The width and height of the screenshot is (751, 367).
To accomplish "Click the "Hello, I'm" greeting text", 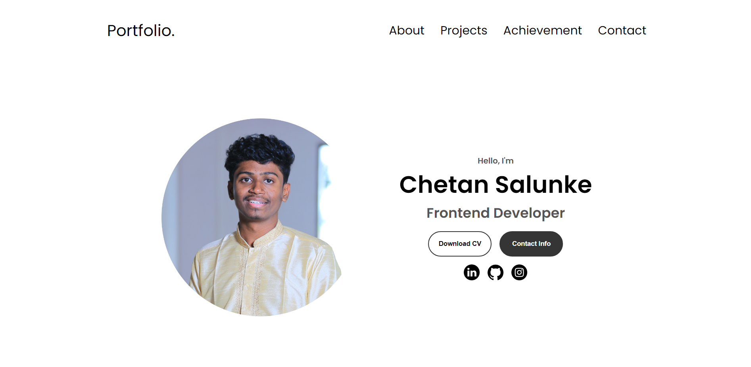I will click(x=496, y=161).
